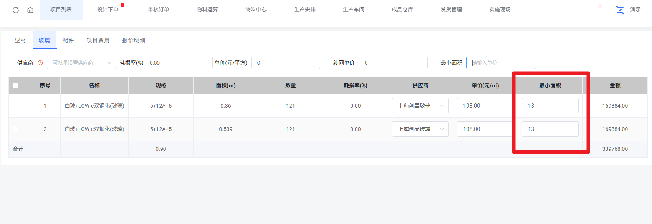
Task: Open the 设计下单 menu item
Action: (108, 10)
